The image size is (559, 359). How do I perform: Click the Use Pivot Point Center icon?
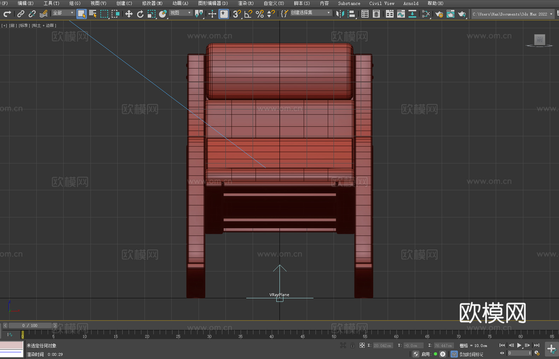[199, 14]
